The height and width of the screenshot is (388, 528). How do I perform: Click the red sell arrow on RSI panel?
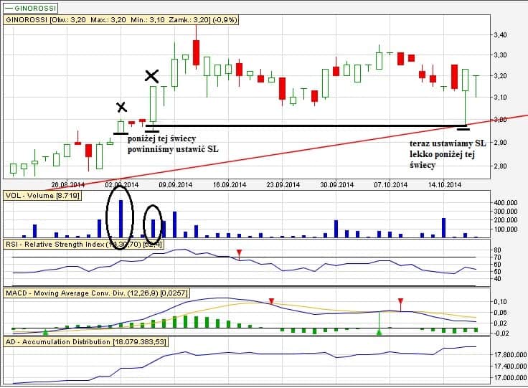pos(240,252)
